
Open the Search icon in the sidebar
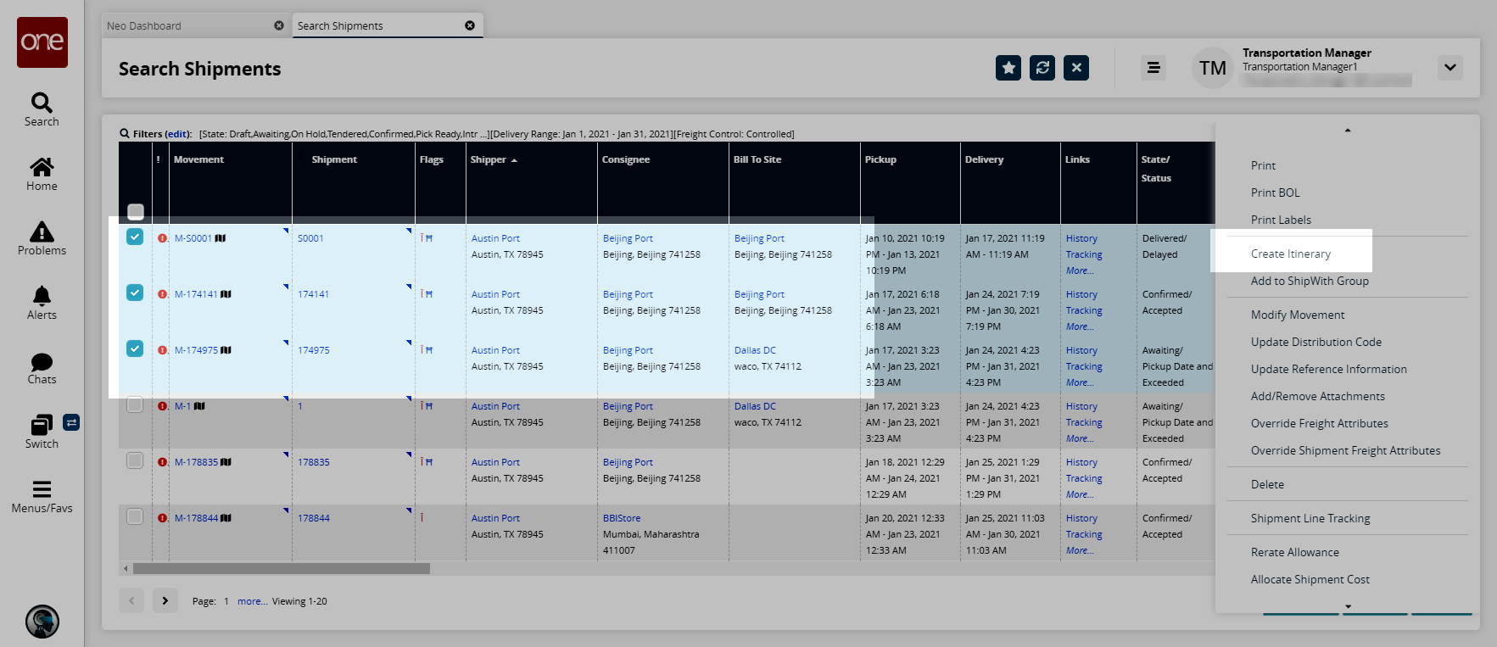[x=42, y=103]
